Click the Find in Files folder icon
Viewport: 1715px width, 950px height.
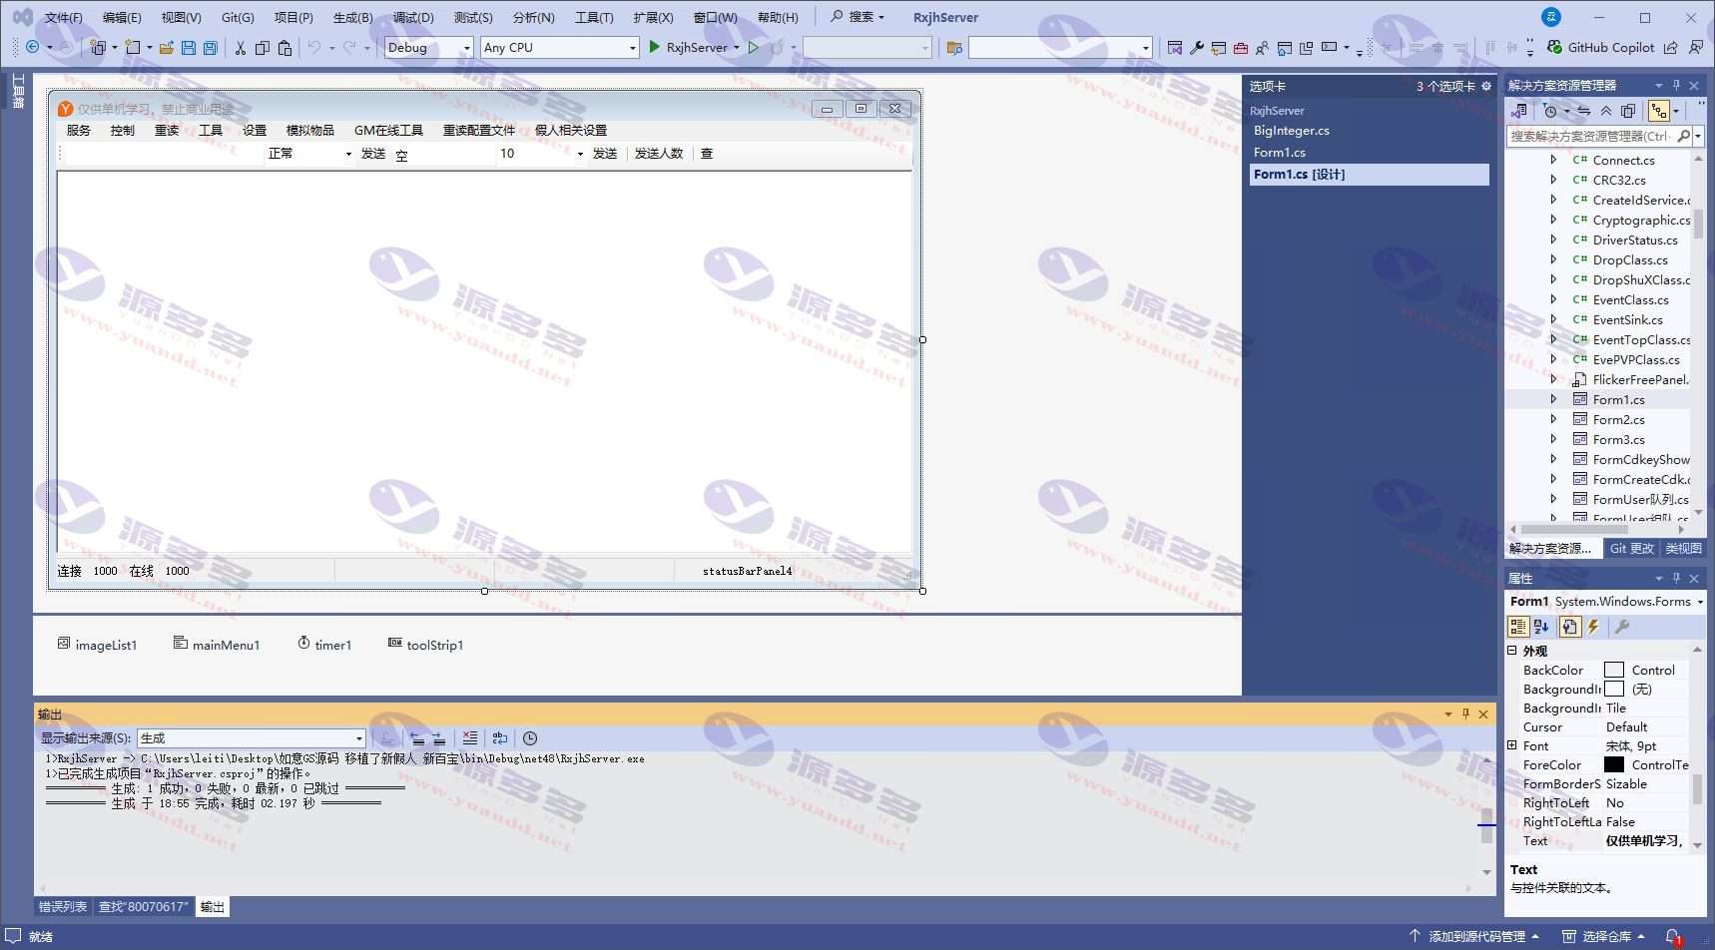click(x=954, y=47)
